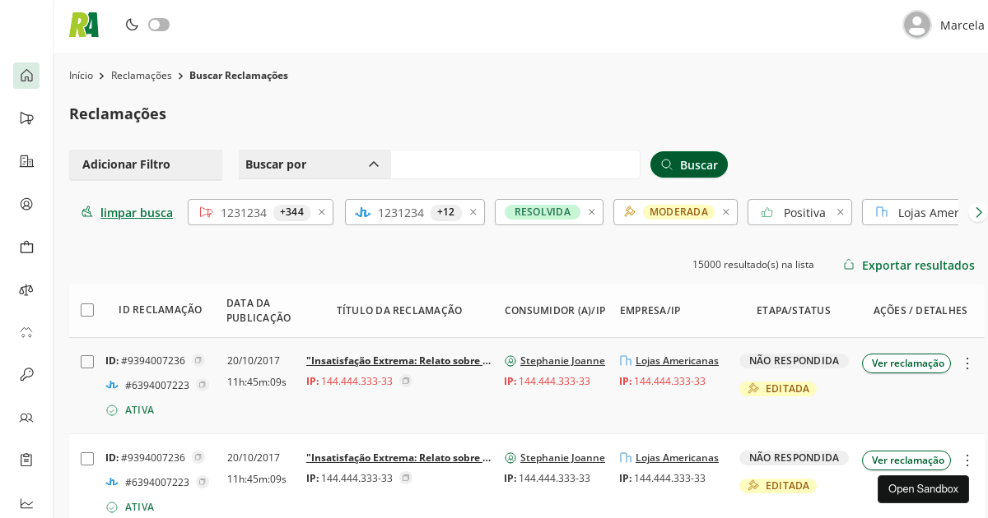The height and width of the screenshot is (518, 988).
Task: Copy ID #6394007223 in second row
Action: point(203,482)
